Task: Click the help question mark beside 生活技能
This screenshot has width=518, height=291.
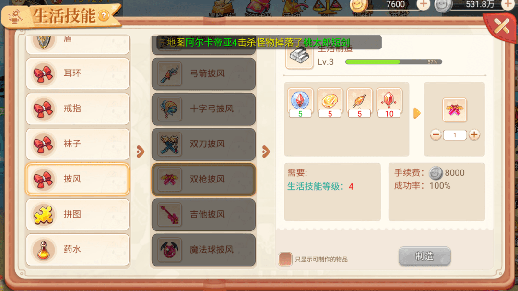Action: 104,15
